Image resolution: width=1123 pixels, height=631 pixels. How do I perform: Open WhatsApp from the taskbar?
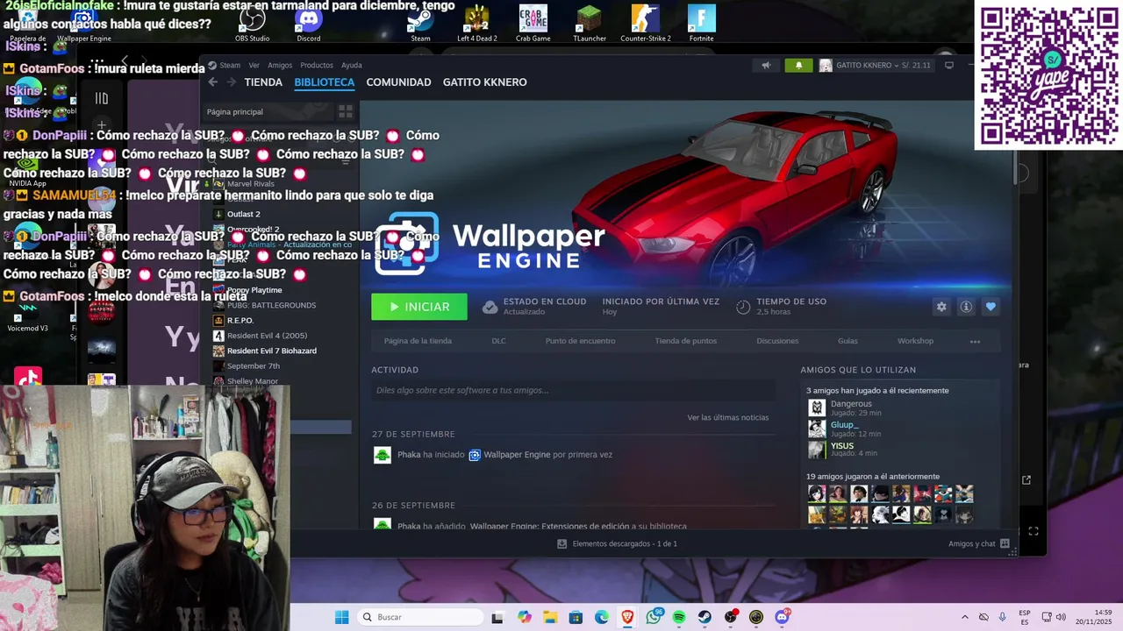click(654, 617)
